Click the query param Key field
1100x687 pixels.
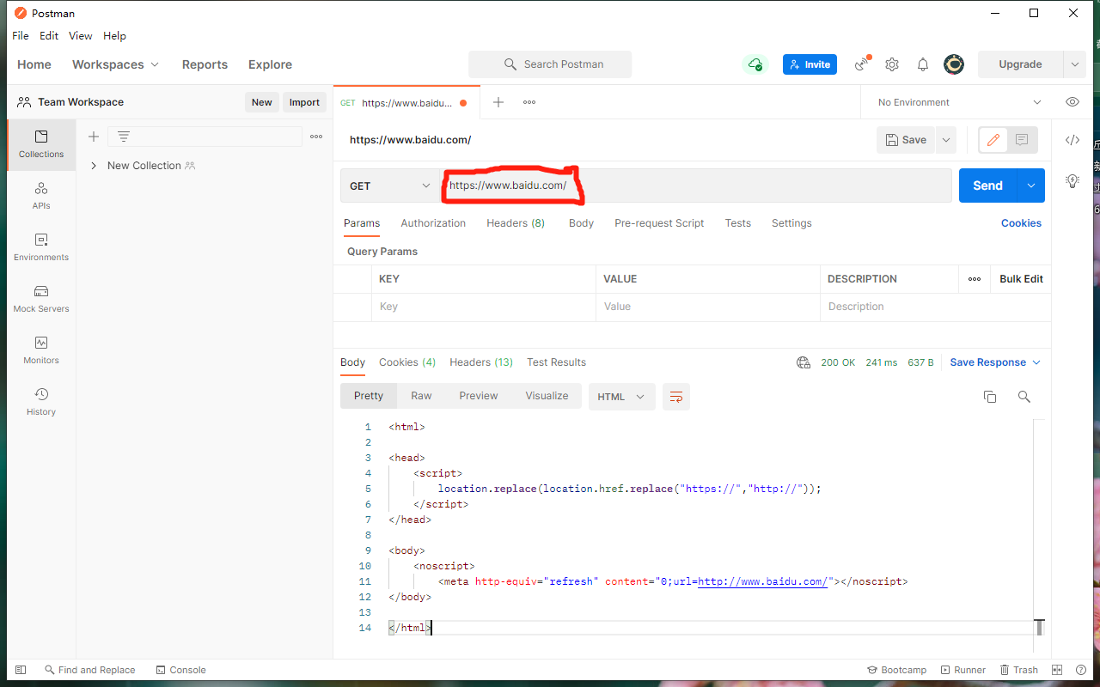(x=484, y=307)
